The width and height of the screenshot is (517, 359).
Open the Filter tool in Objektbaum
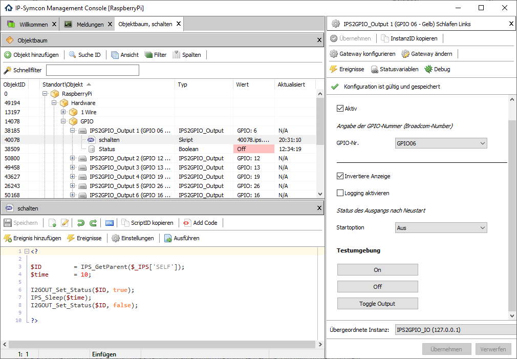156,55
